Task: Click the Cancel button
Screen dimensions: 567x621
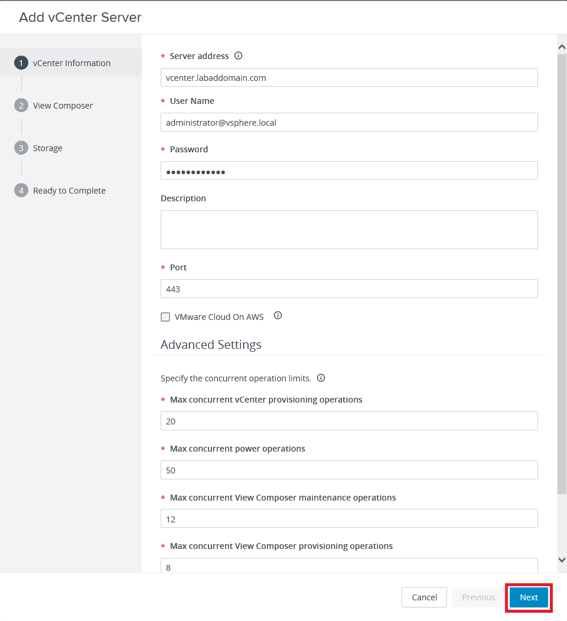Action: 424,597
